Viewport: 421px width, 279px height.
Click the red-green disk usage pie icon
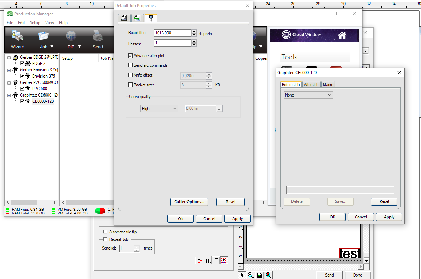click(x=100, y=211)
